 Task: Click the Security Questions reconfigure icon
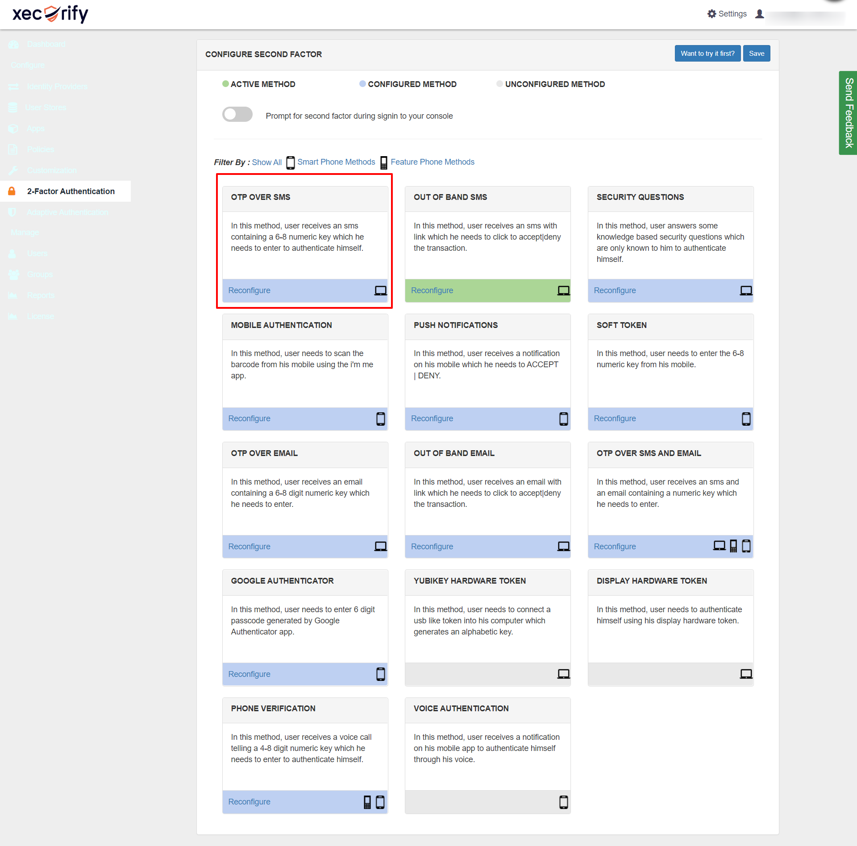(x=743, y=290)
